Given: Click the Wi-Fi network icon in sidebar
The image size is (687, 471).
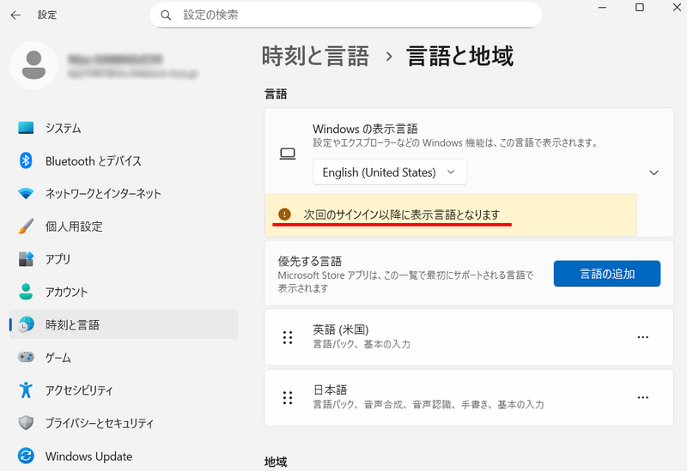Looking at the screenshot, I should [26, 193].
